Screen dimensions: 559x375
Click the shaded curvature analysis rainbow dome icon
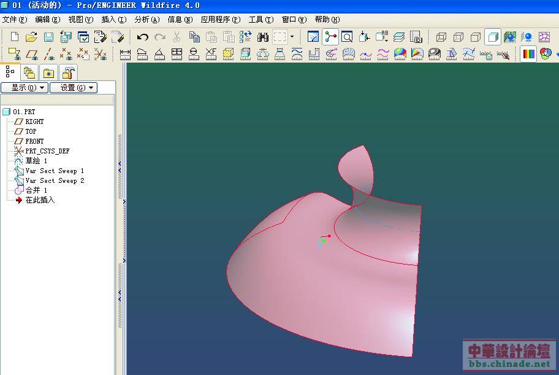pos(400,54)
